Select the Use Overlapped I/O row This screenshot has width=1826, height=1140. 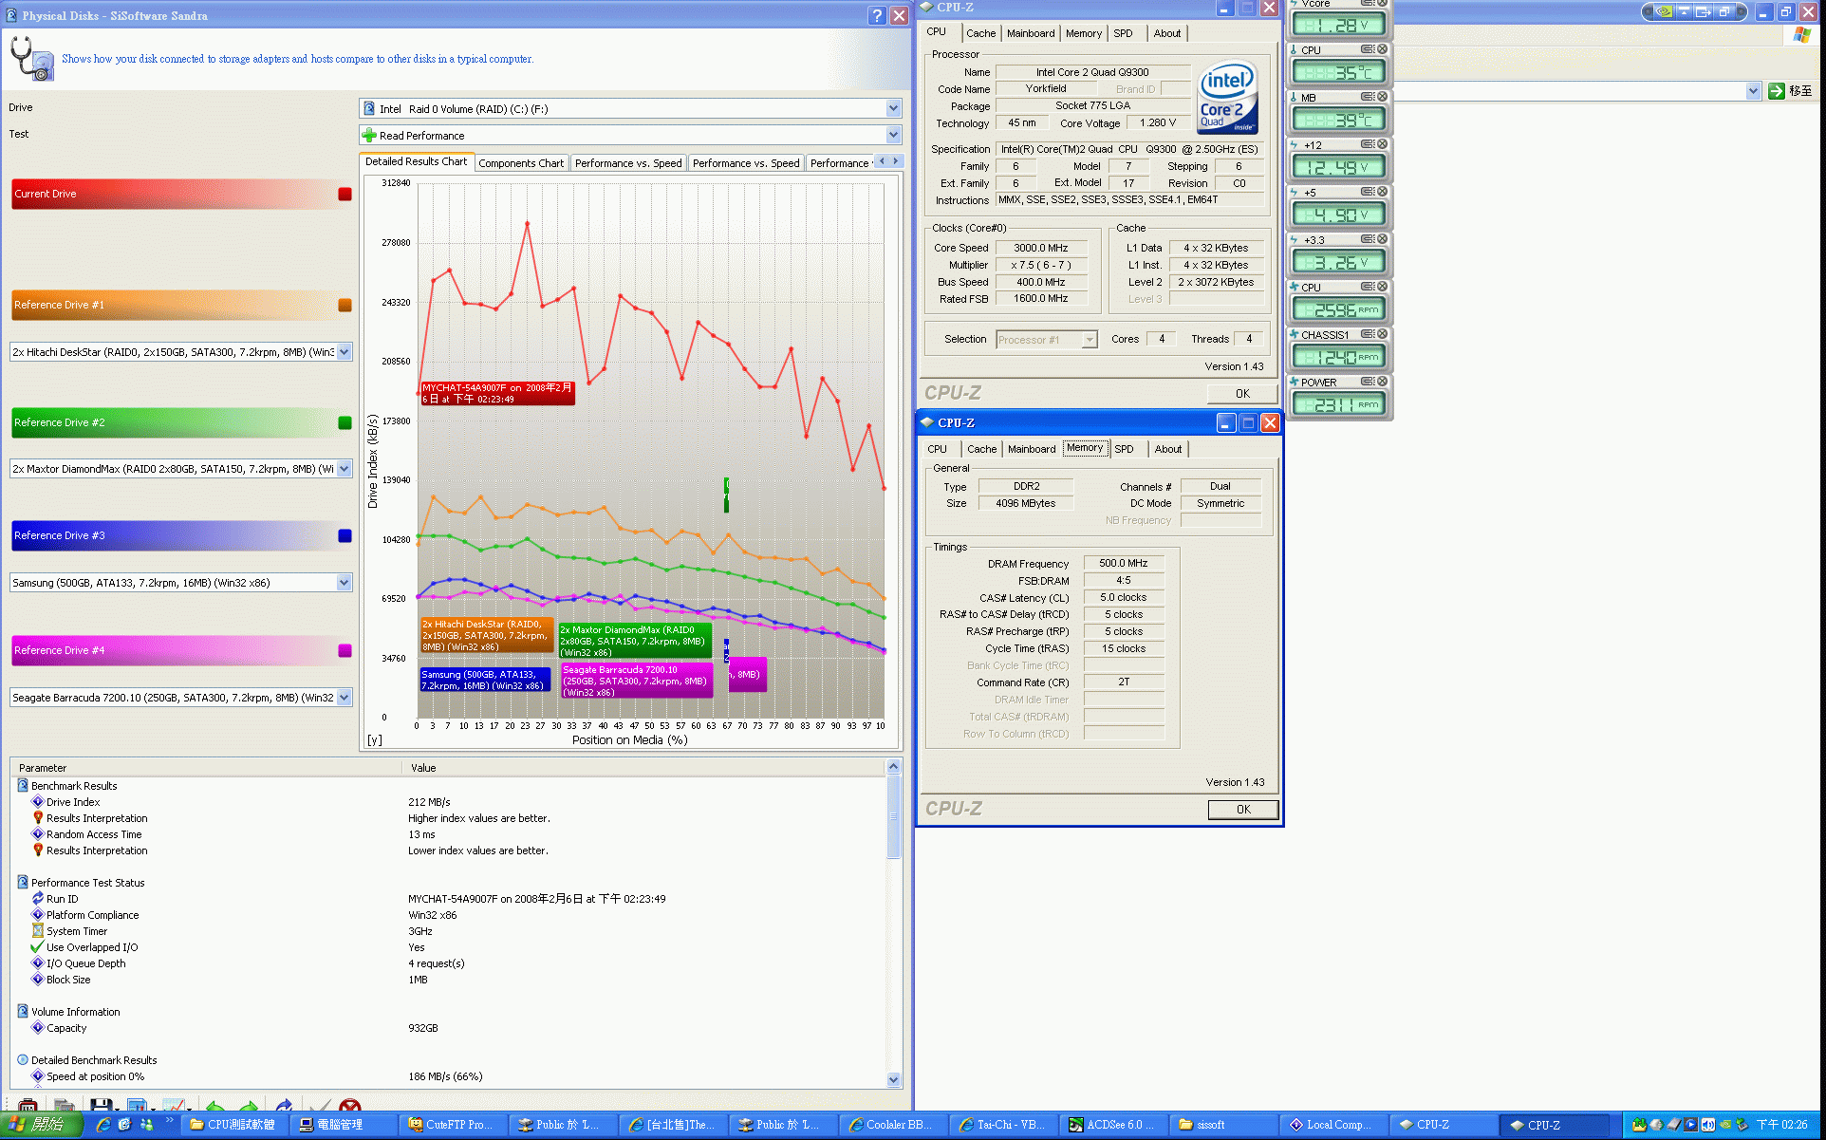pyautogui.click(x=448, y=947)
